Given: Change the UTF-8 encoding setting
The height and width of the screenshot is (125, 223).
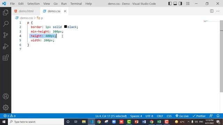Looking at the screenshot, I should pyautogui.click(x=149, y=116).
